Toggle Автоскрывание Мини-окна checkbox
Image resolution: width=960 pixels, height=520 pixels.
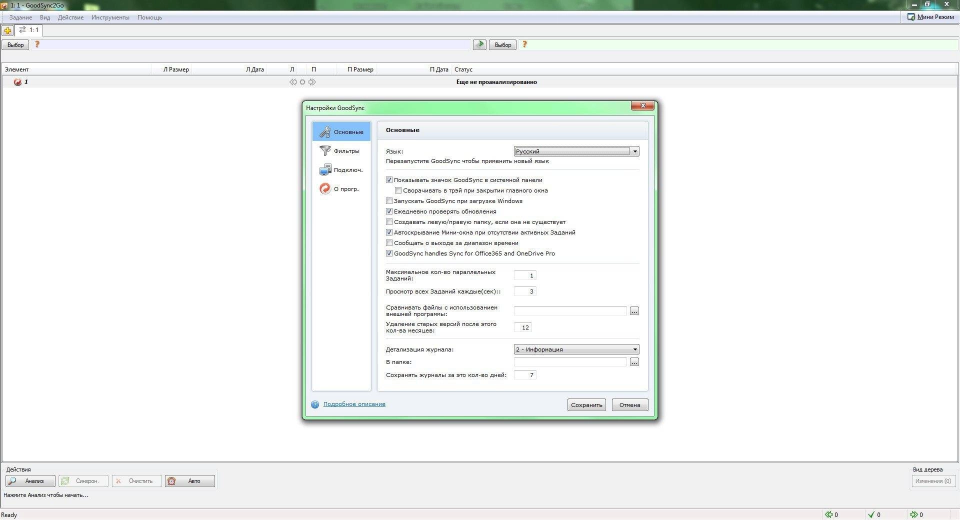tap(389, 232)
